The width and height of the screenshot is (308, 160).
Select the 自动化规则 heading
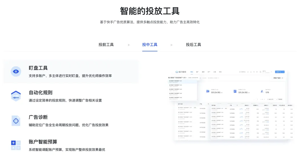(40, 92)
